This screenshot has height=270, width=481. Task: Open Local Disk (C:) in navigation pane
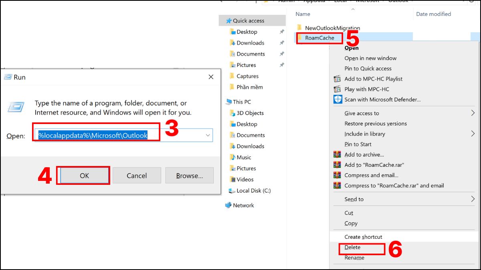point(254,191)
